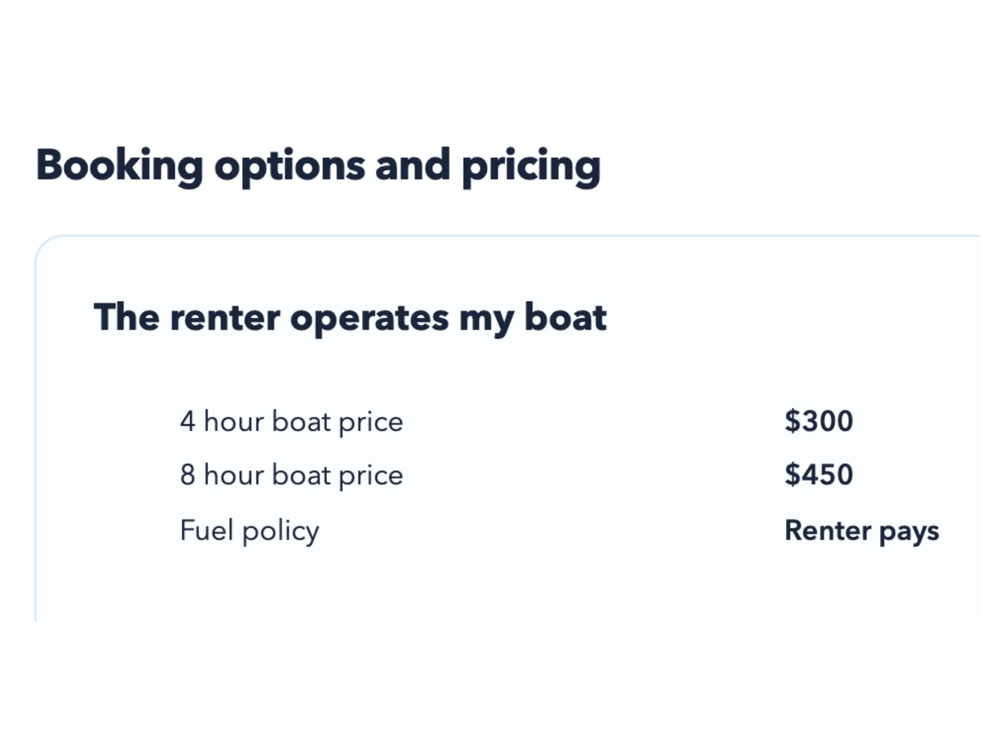Click the 8 hour boat price label
Screen dimensions: 996x747
tap(291, 475)
